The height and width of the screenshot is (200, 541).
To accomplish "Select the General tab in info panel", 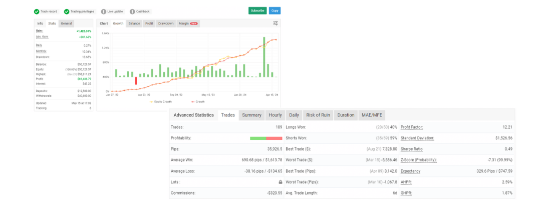I will pyautogui.click(x=67, y=23).
